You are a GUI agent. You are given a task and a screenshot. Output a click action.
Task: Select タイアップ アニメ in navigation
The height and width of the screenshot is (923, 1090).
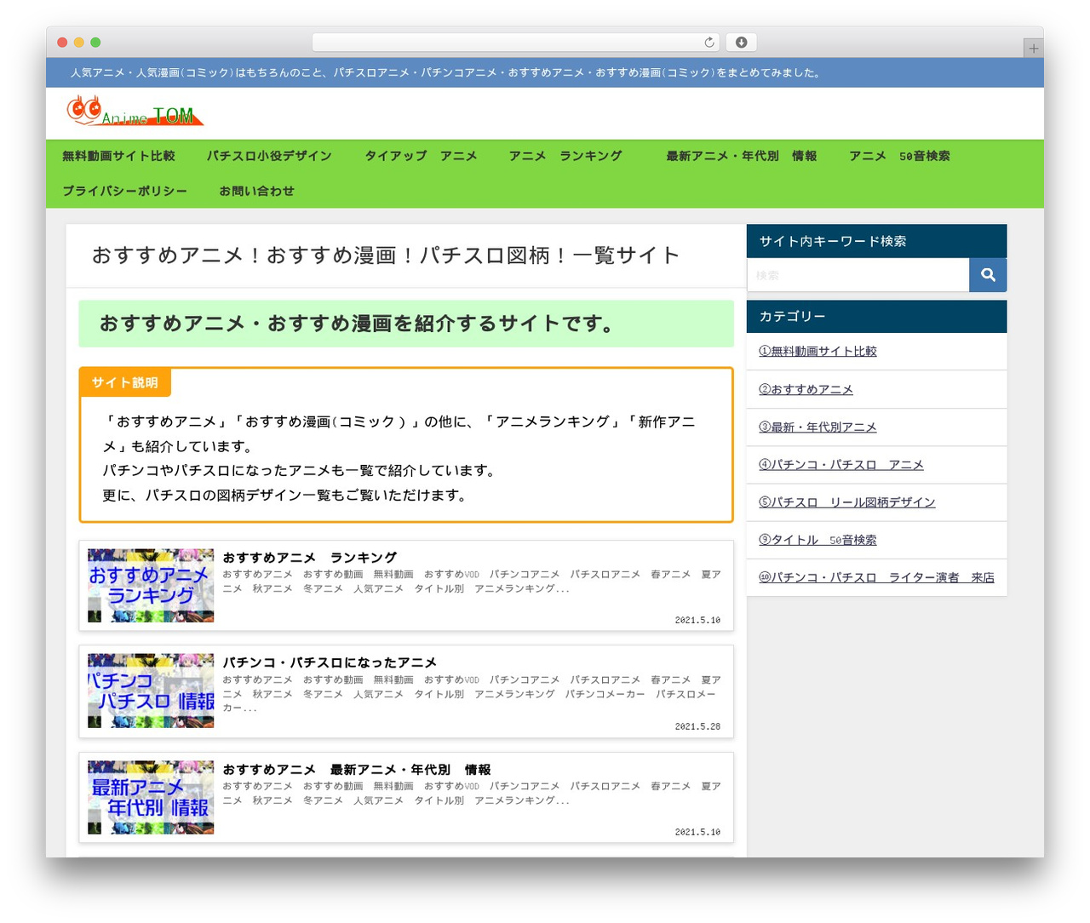421,156
